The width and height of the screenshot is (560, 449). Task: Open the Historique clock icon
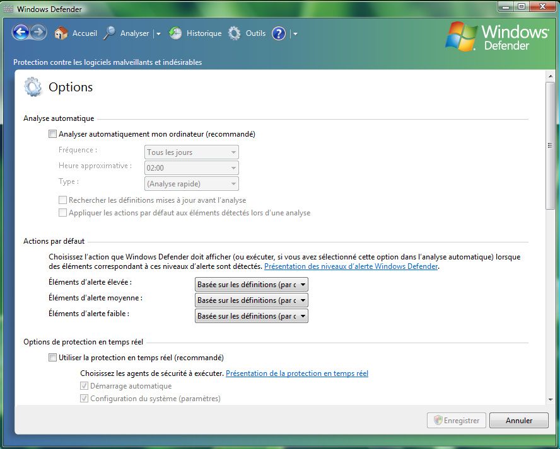point(175,33)
